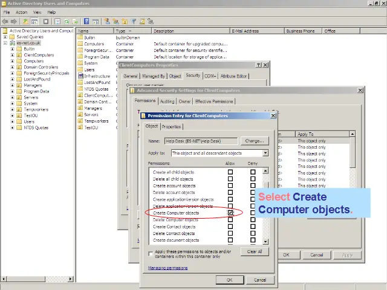Open the Managing permissions link
The width and height of the screenshot is (387, 290).
(167, 268)
